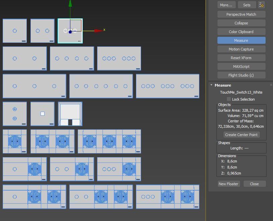Select the highlighted Measure utility
The height and width of the screenshot is (221, 273).
pyautogui.click(x=241, y=40)
